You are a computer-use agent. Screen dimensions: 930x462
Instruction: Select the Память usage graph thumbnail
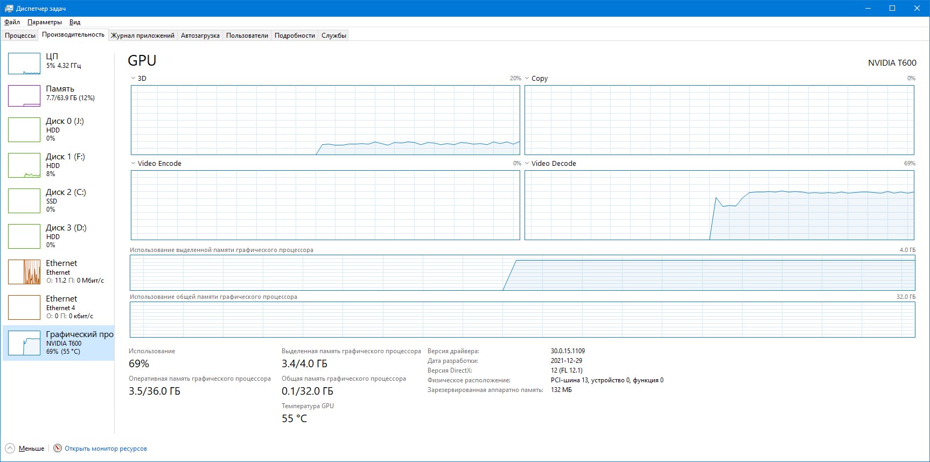point(24,96)
